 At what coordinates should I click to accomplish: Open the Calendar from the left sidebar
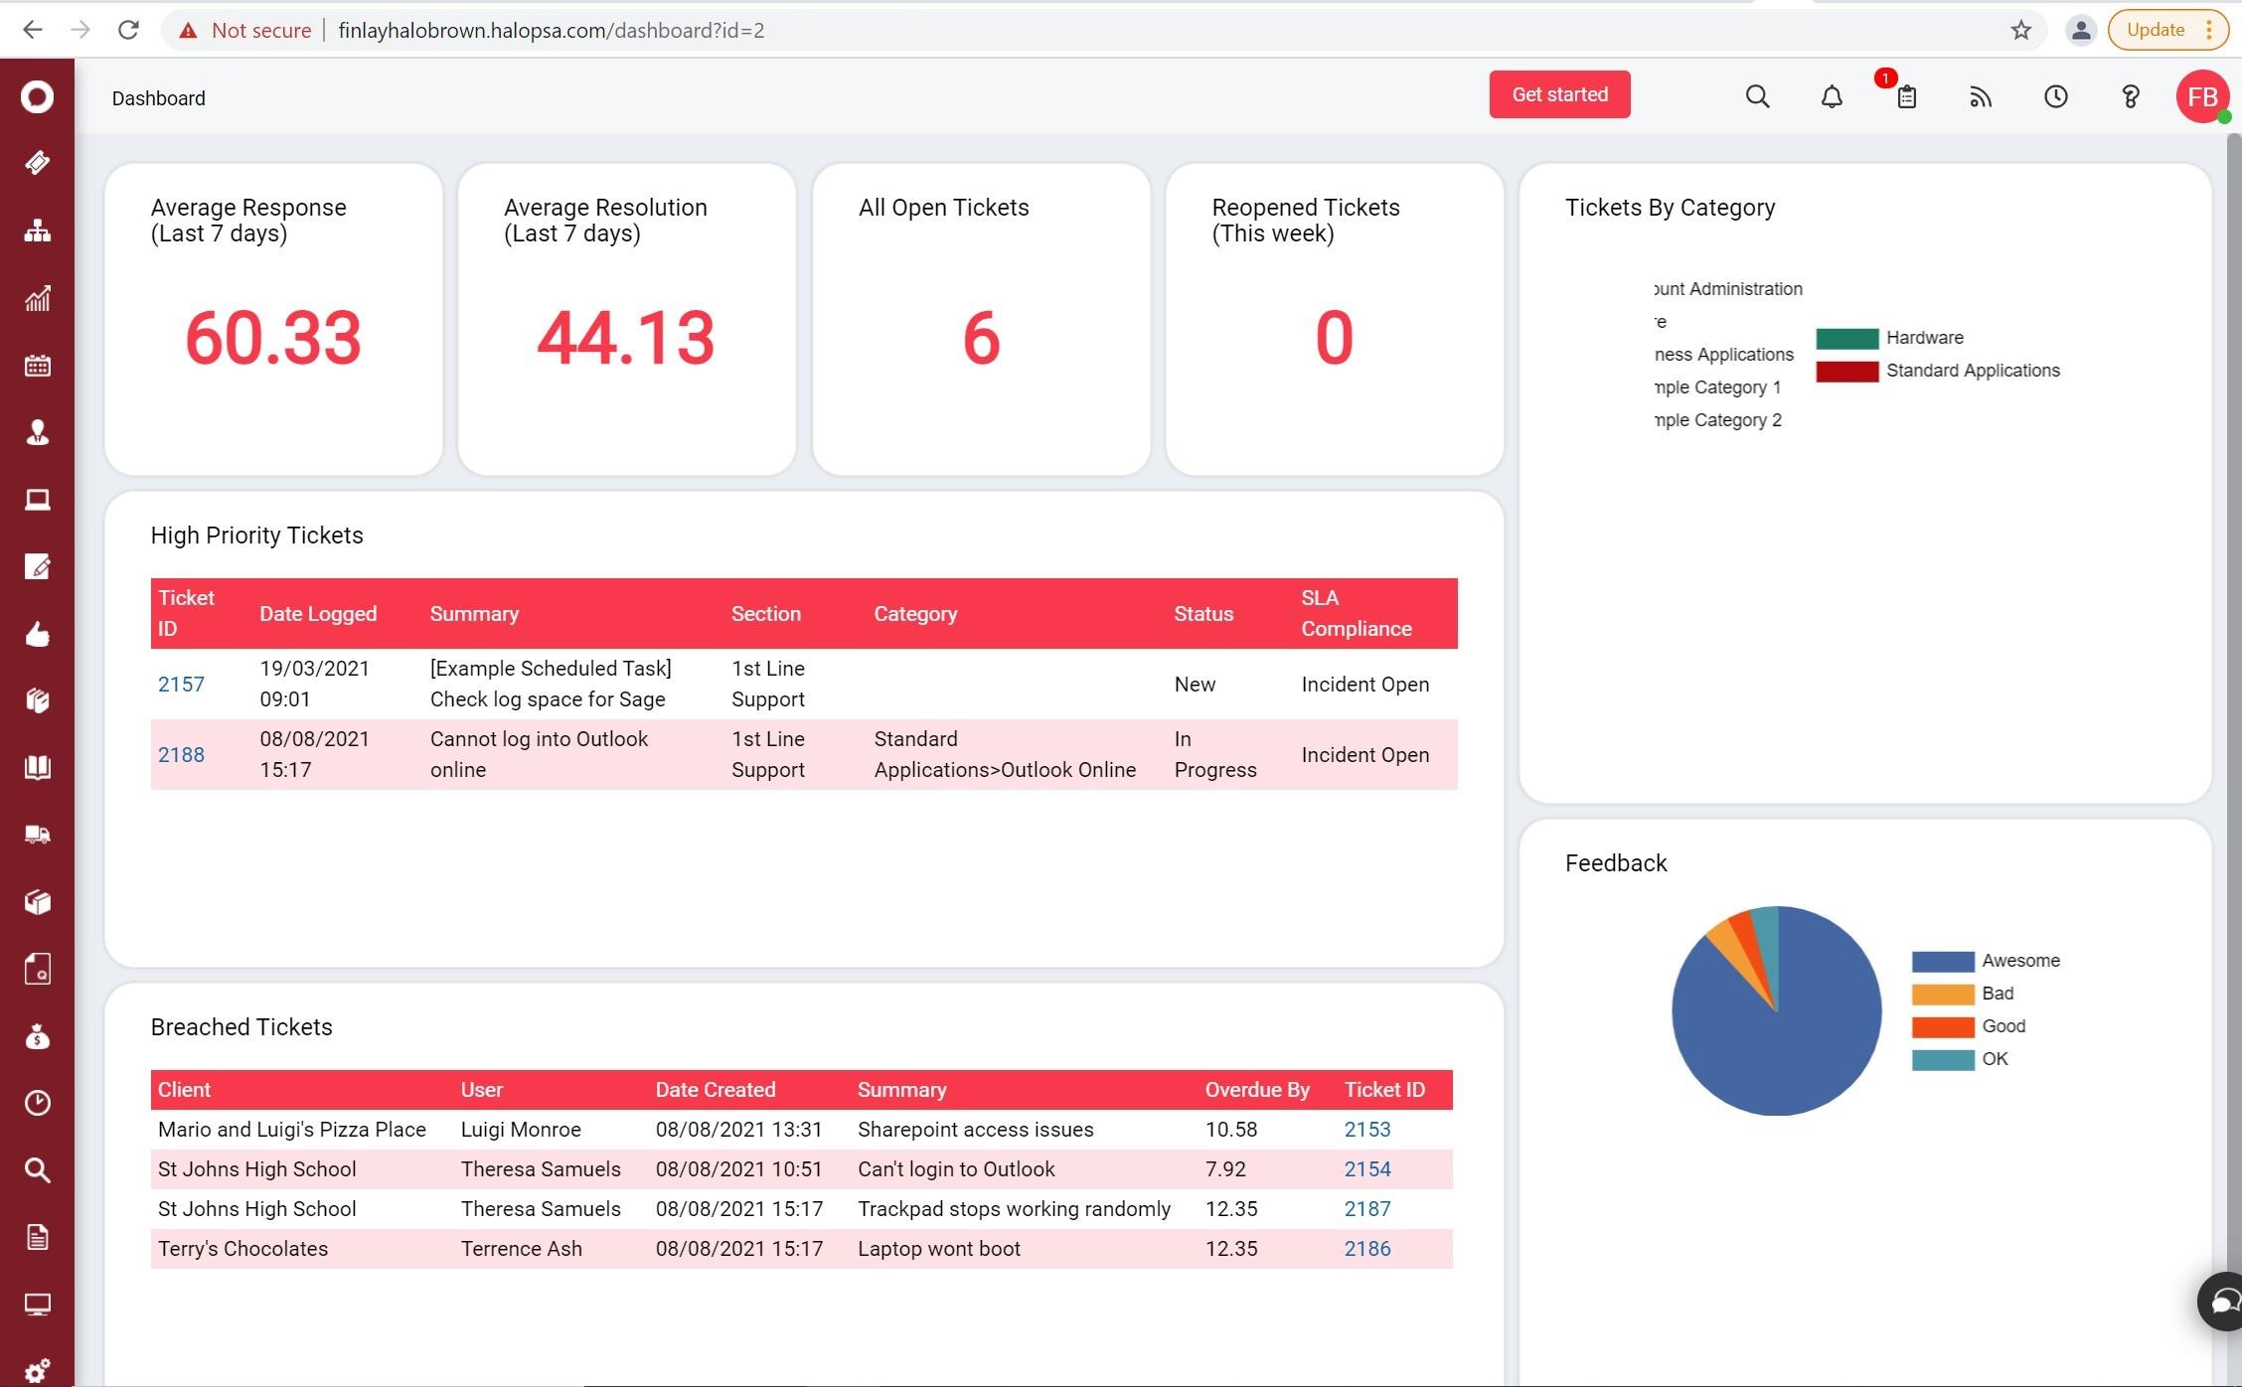point(37,365)
